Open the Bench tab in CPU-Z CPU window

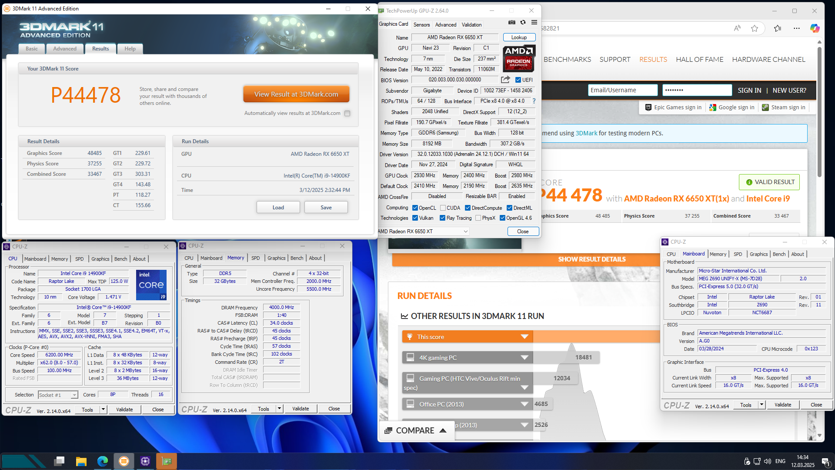(121, 259)
